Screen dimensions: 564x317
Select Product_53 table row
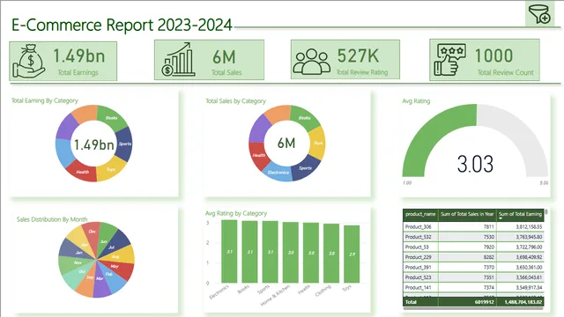pyautogui.click(x=473, y=247)
